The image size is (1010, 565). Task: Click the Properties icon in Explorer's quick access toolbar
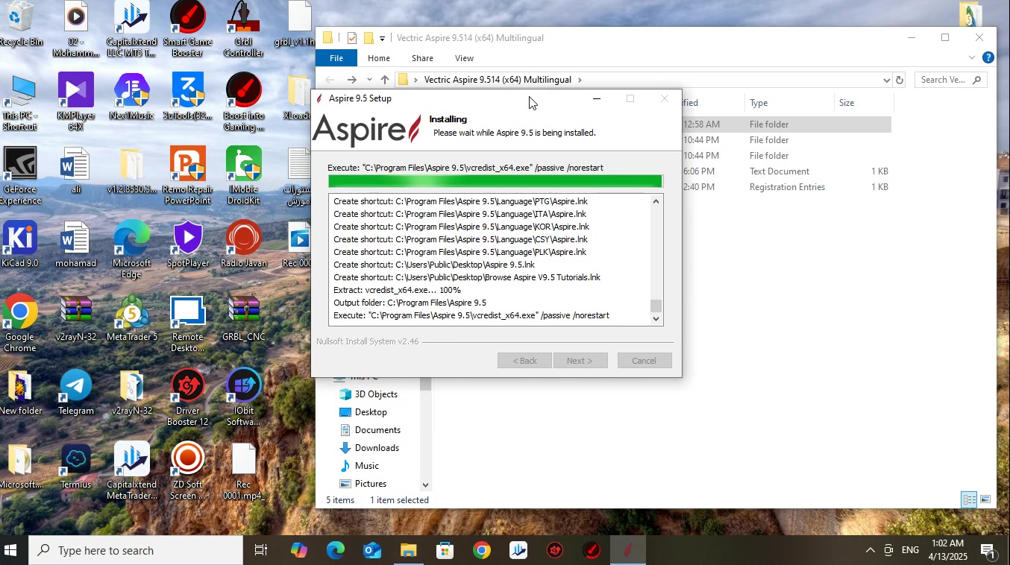click(351, 38)
